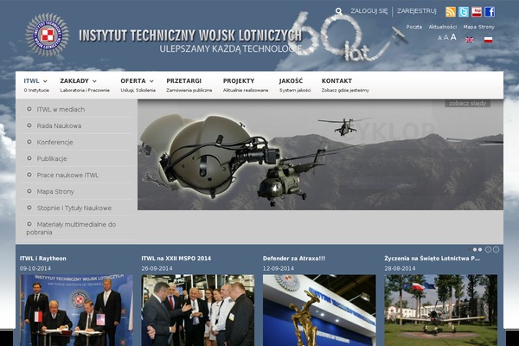
Task: Select medium font size A
Action: click(445, 38)
